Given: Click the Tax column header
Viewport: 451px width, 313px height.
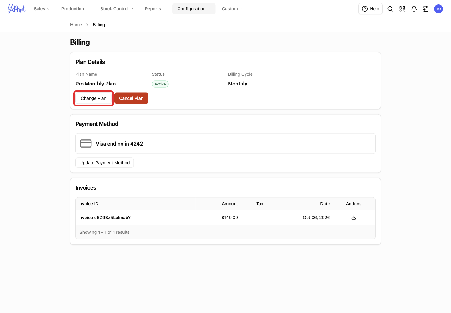Looking at the screenshot, I should point(260,204).
